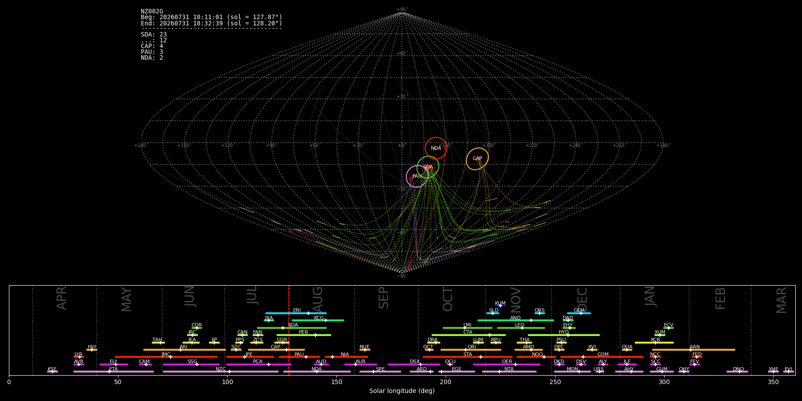The height and width of the screenshot is (401, 802).
Task: Select the 'End: 20260731 18:32:39' header line
Action: click(x=212, y=23)
